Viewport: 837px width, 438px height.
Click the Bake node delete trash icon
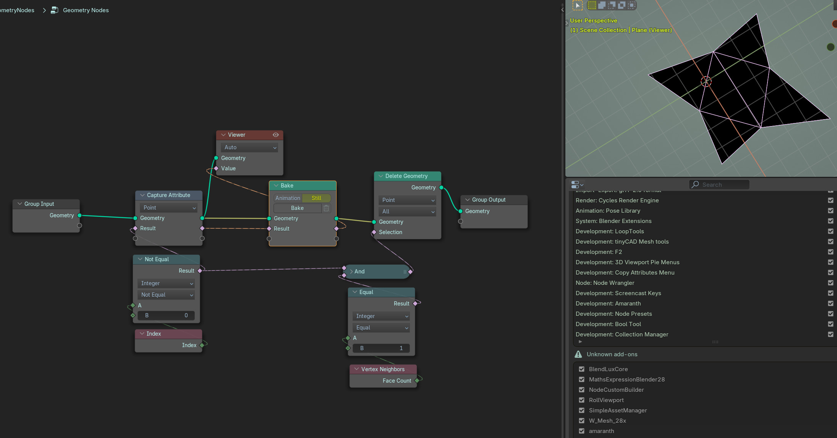[x=326, y=208]
